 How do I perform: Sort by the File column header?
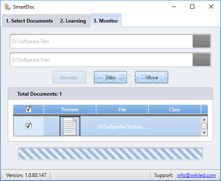coord(122,109)
